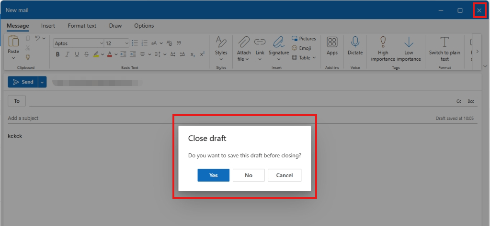
Task: Show the Cc field
Action: click(459, 101)
